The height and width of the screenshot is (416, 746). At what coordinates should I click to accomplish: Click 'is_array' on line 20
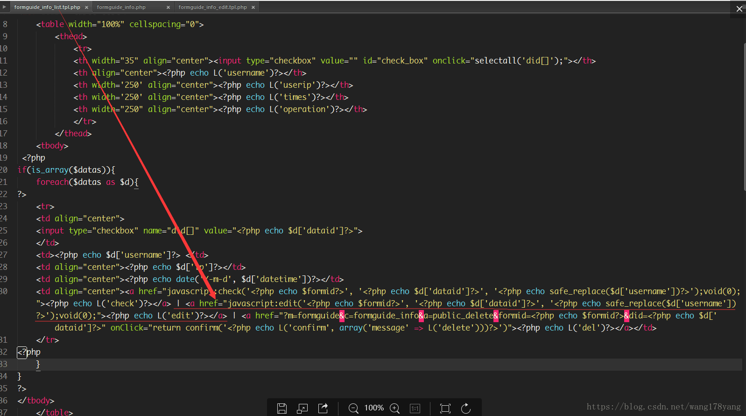click(50, 170)
